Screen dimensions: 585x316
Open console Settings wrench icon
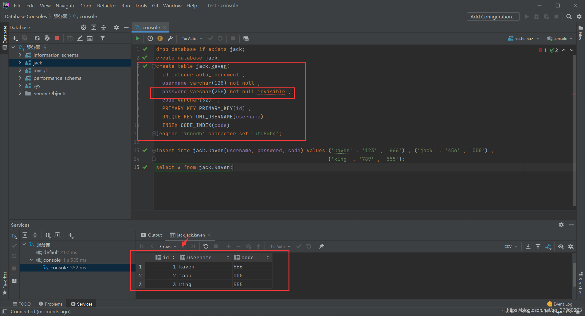[x=170, y=38]
